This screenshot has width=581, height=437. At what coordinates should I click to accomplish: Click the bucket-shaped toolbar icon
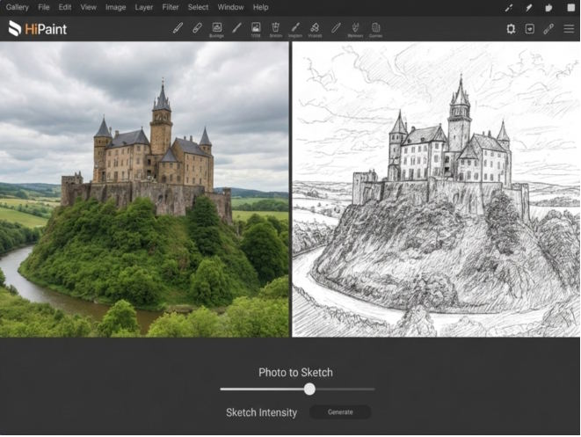coord(275,27)
